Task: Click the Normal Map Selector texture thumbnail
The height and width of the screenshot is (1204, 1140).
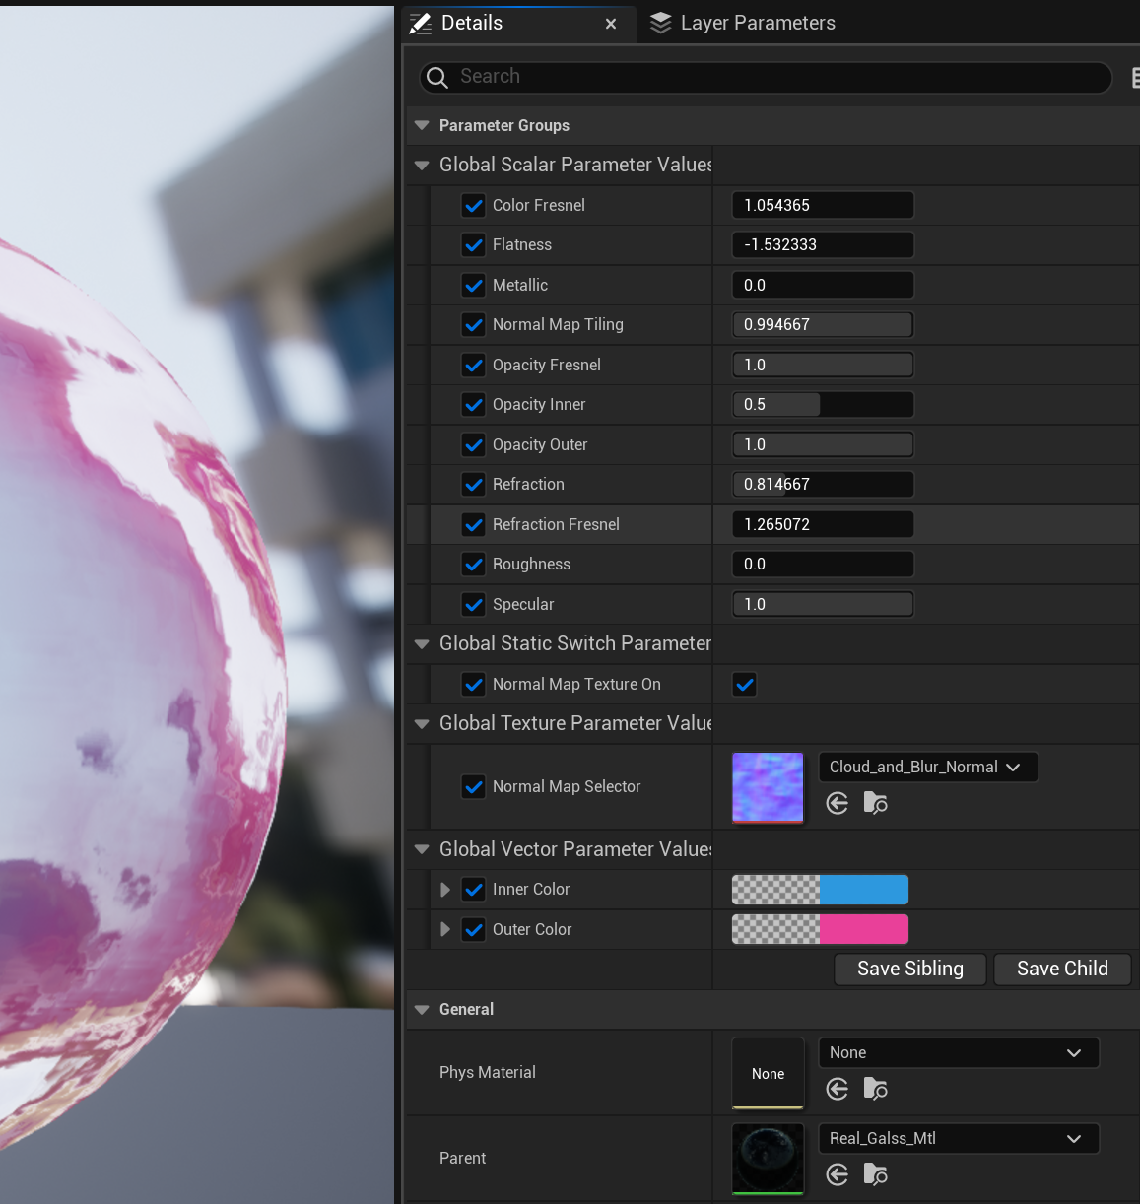Action: click(768, 787)
